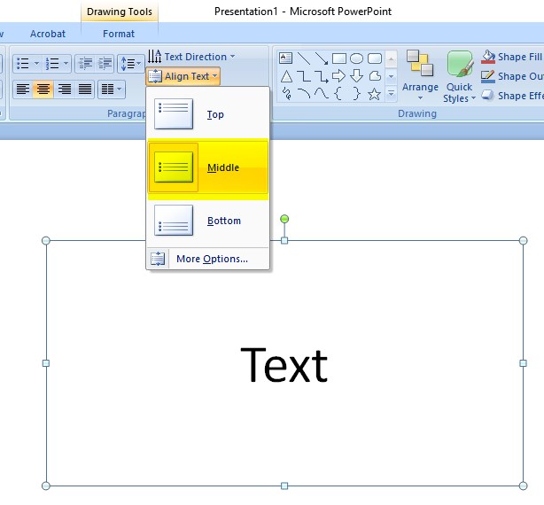Toggle Center paragraph alignment
The image size is (544, 505).
click(x=43, y=89)
